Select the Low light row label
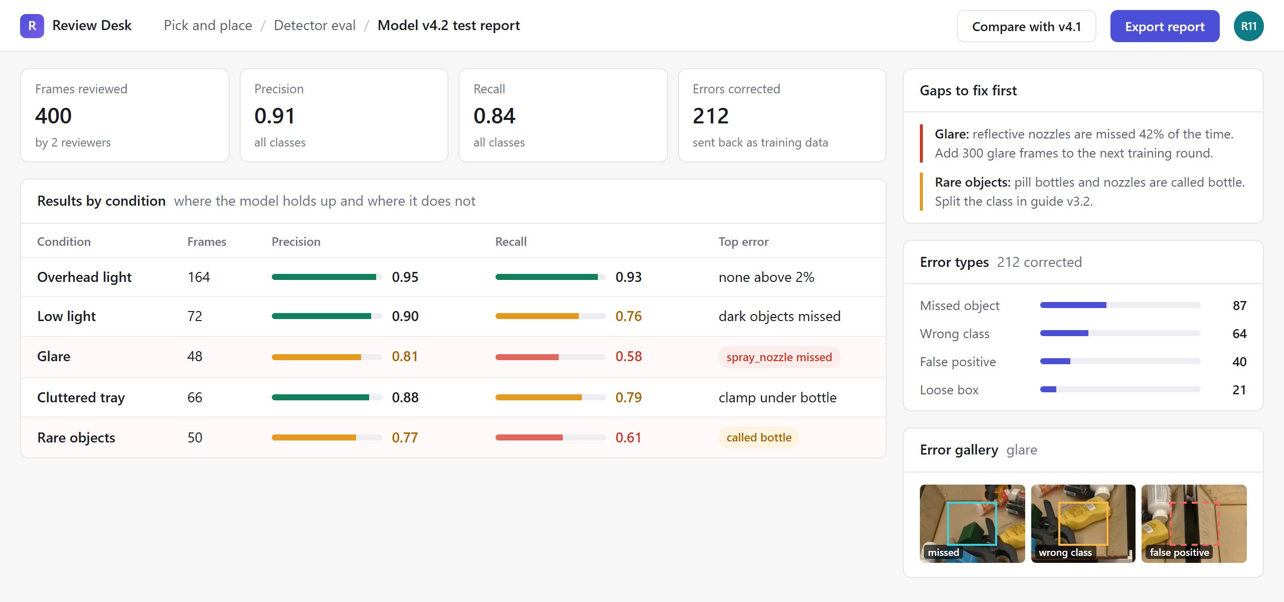The height and width of the screenshot is (602, 1284). 66,316
